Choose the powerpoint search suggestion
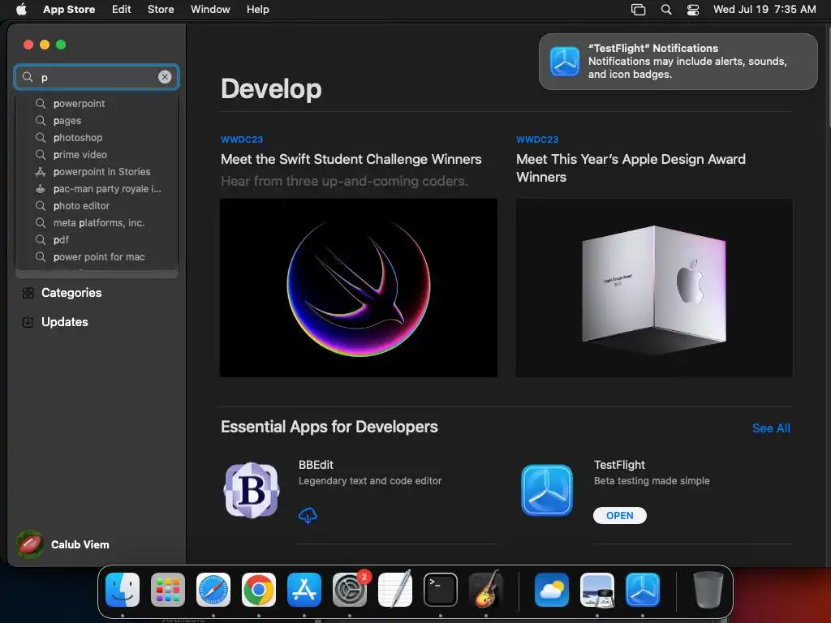 (97, 103)
